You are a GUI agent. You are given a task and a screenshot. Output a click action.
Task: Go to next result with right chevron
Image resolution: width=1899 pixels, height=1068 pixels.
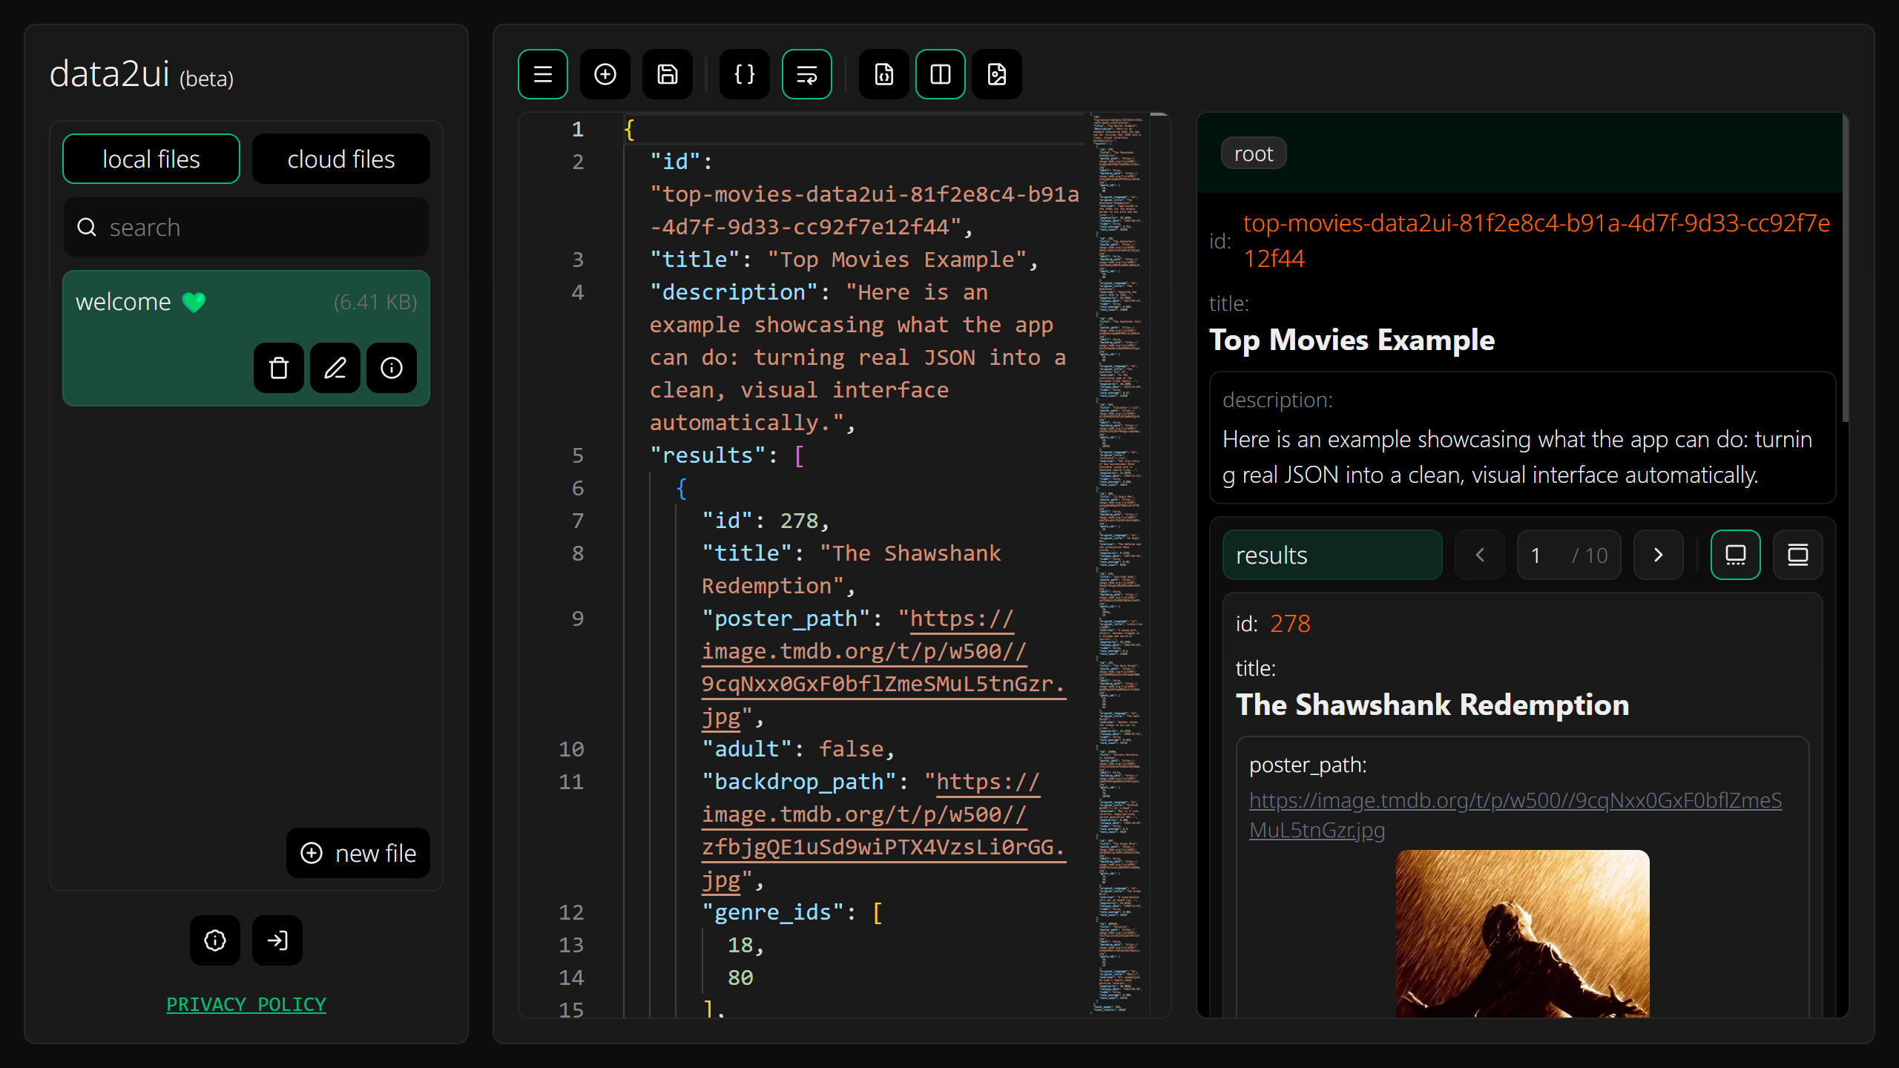click(1658, 555)
